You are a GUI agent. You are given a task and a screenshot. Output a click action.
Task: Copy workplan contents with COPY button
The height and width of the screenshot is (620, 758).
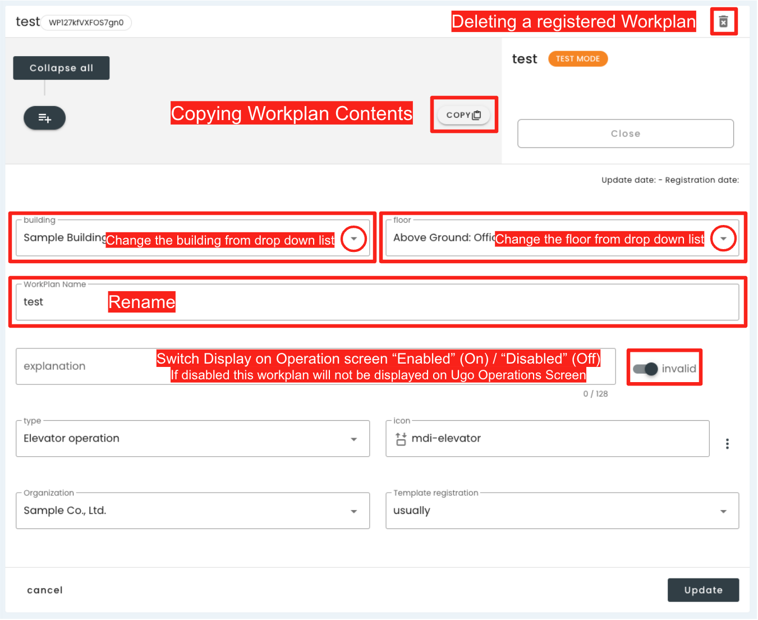coord(464,115)
